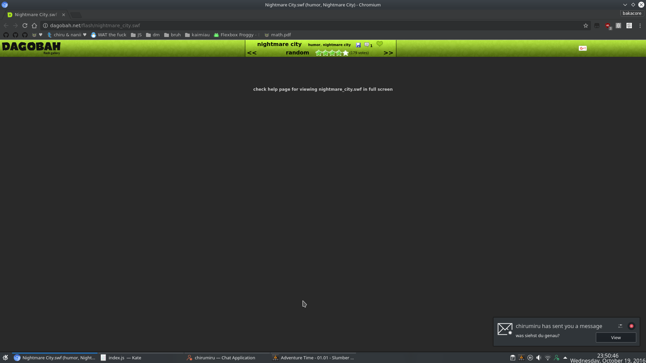This screenshot has width=646, height=363.
Task: View the chirumiru message notification
Action: click(x=616, y=337)
